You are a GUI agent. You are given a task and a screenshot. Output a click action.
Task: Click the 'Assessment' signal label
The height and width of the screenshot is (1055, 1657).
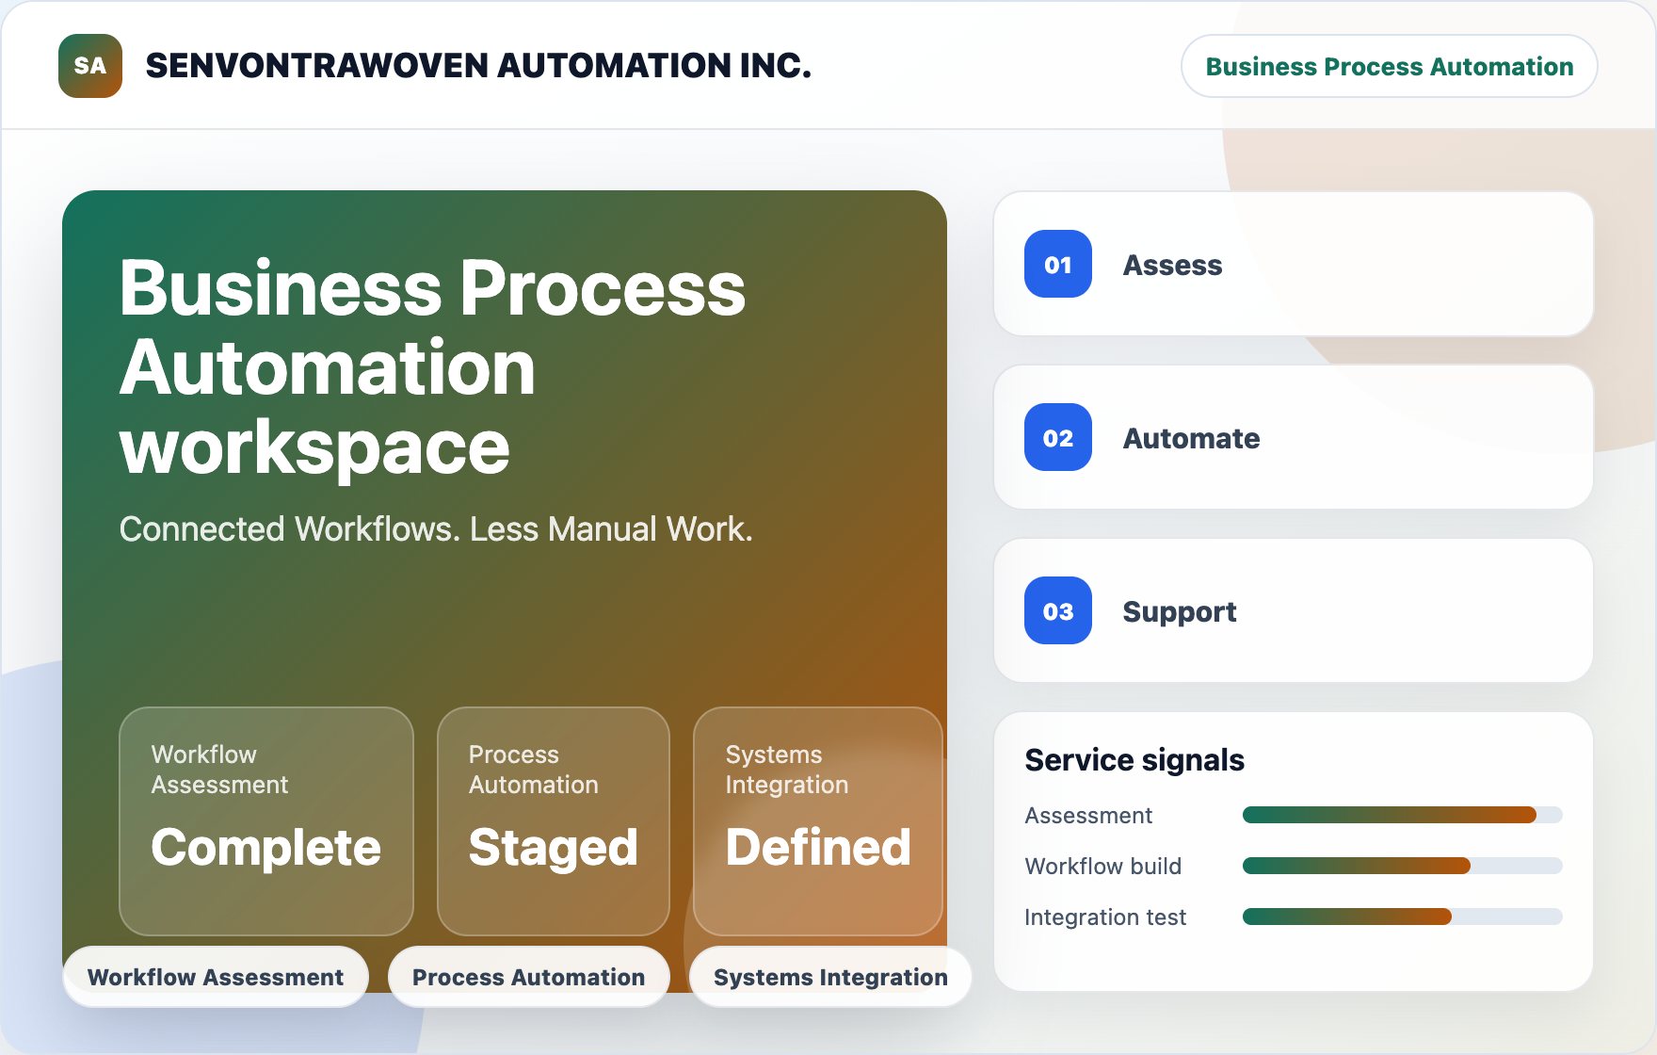(1088, 815)
